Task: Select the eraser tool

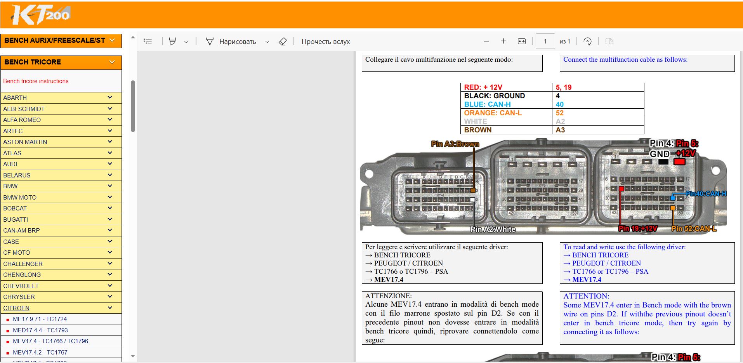Action: 283,41
